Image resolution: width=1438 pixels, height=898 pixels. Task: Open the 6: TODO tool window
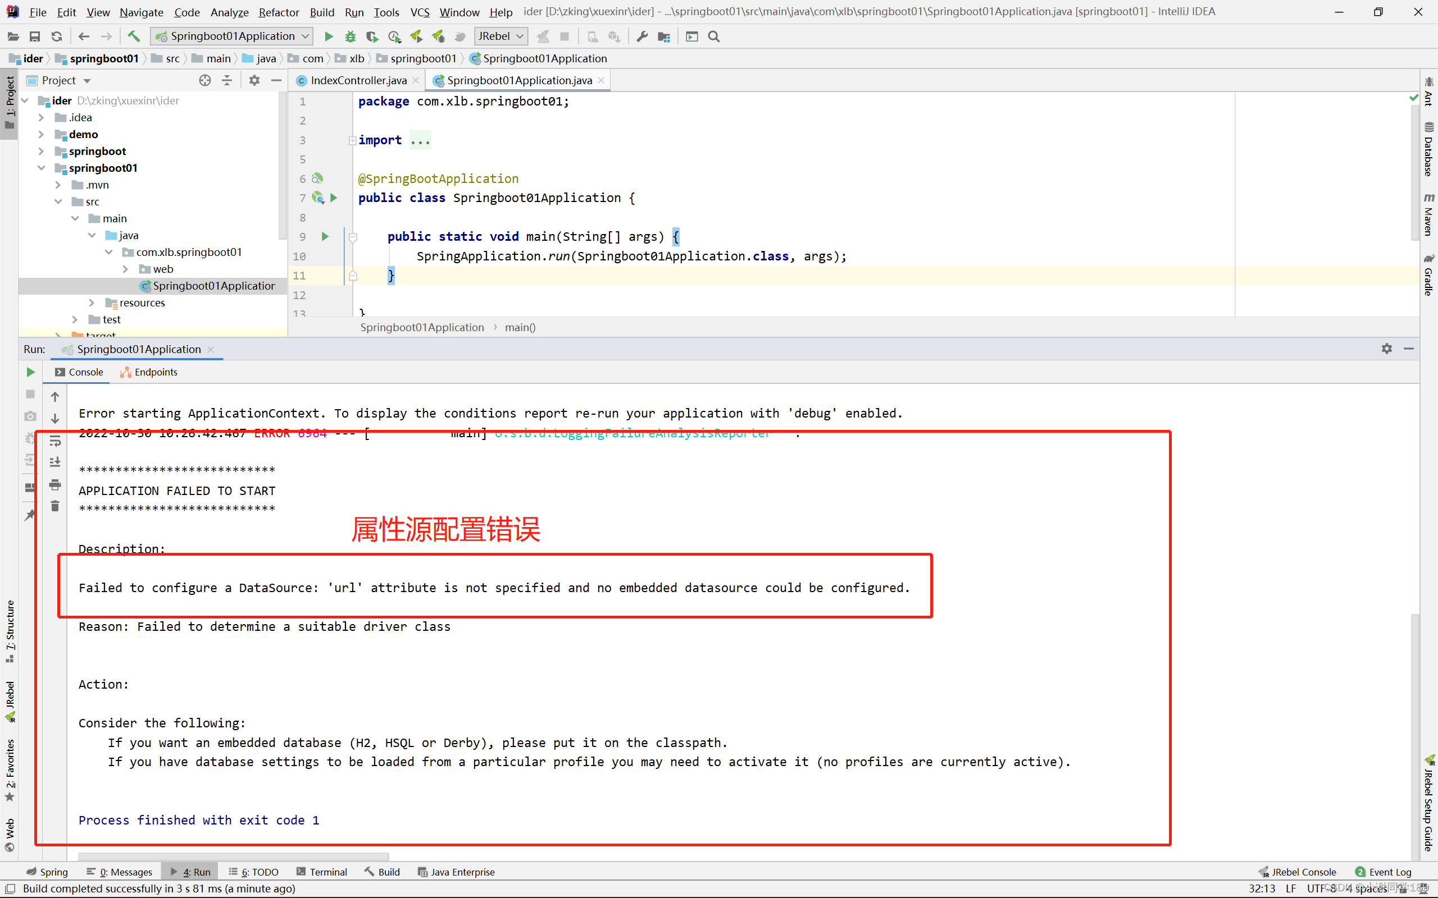(x=254, y=872)
